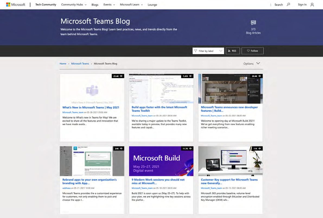Screen dimensions: 323x218
Task: Click the date '05-26-2021 08:00 AM'
Action: click(166, 116)
